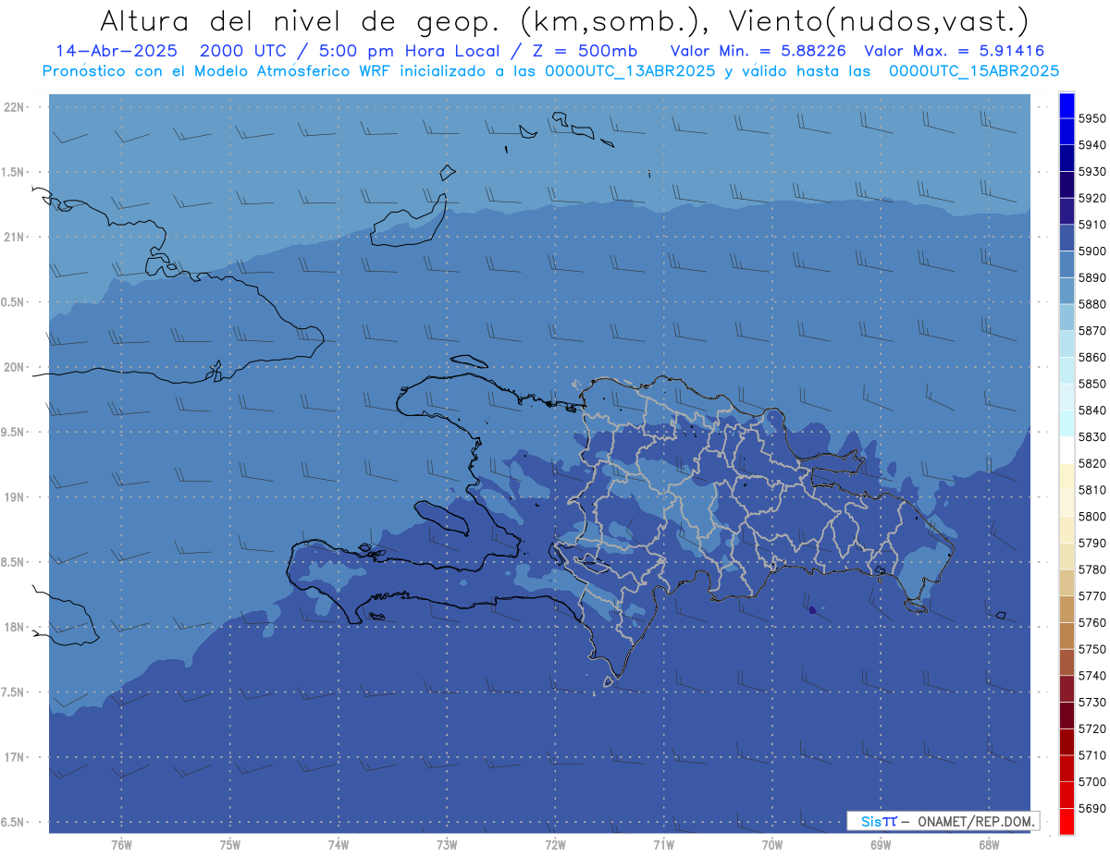Click the '75W' longitude label
Image resolution: width=1110 pixels, height=857 pixels.
pyautogui.click(x=229, y=845)
